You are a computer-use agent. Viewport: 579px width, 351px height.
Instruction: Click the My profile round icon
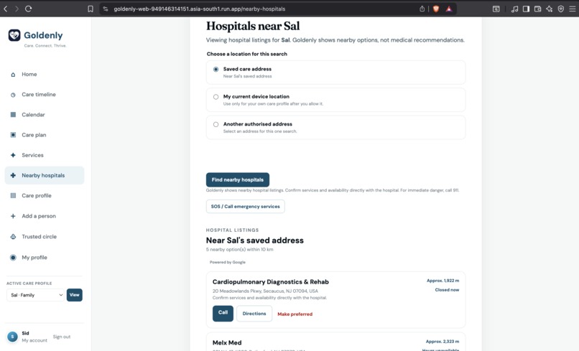[x=13, y=258]
